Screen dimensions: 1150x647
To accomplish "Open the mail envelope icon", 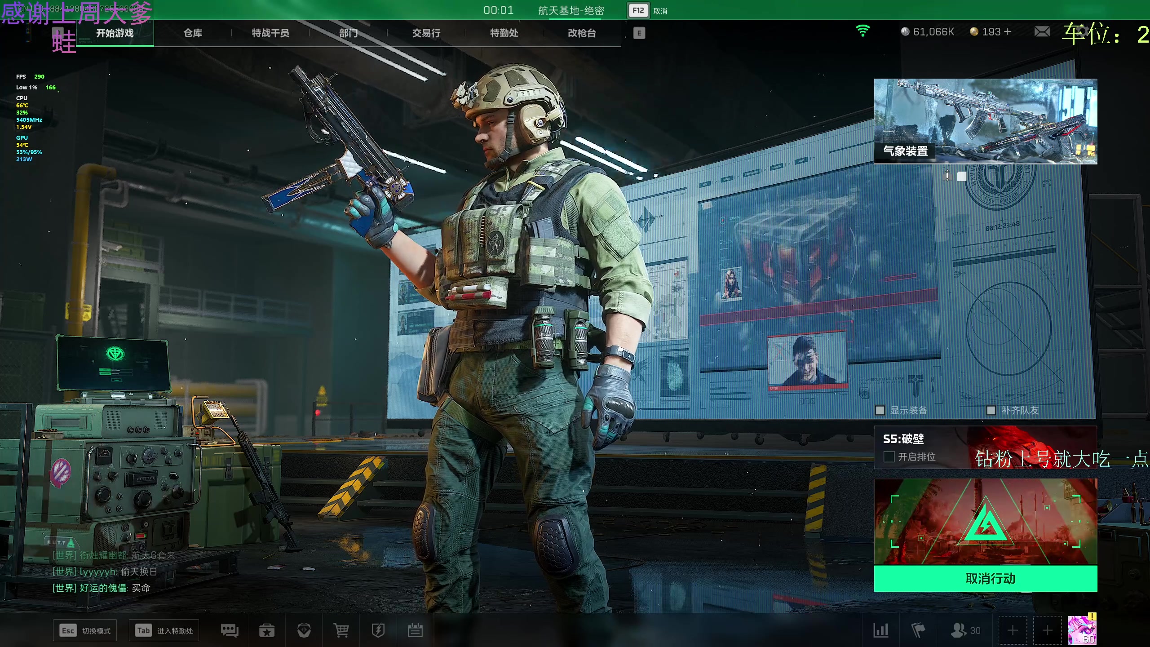I will pyautogui.click(x=1042, y=31).
